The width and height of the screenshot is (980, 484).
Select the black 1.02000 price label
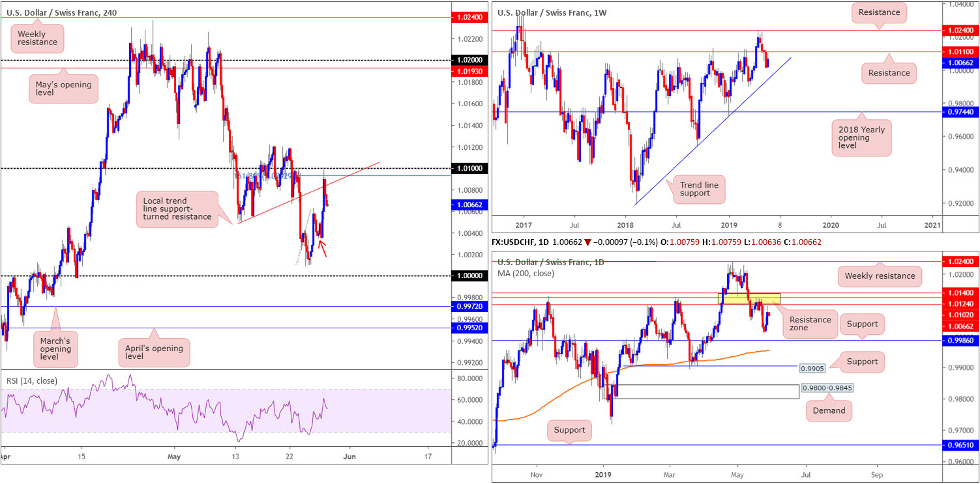coord(469,61)
